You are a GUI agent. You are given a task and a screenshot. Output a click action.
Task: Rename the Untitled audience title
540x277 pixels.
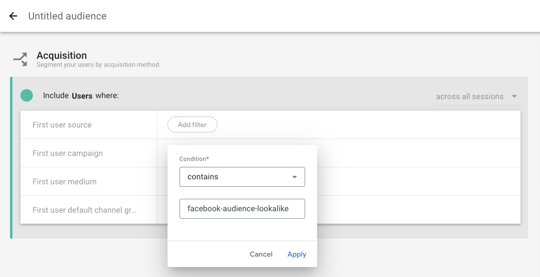(x=67, y=16)
